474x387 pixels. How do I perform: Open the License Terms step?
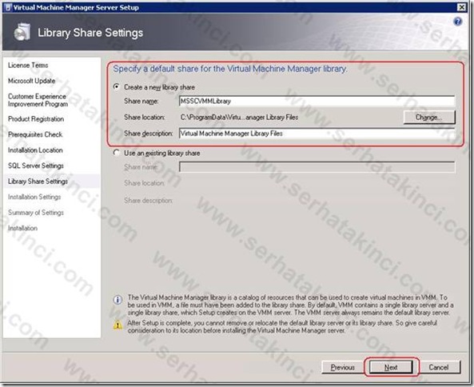click(28, 65)
